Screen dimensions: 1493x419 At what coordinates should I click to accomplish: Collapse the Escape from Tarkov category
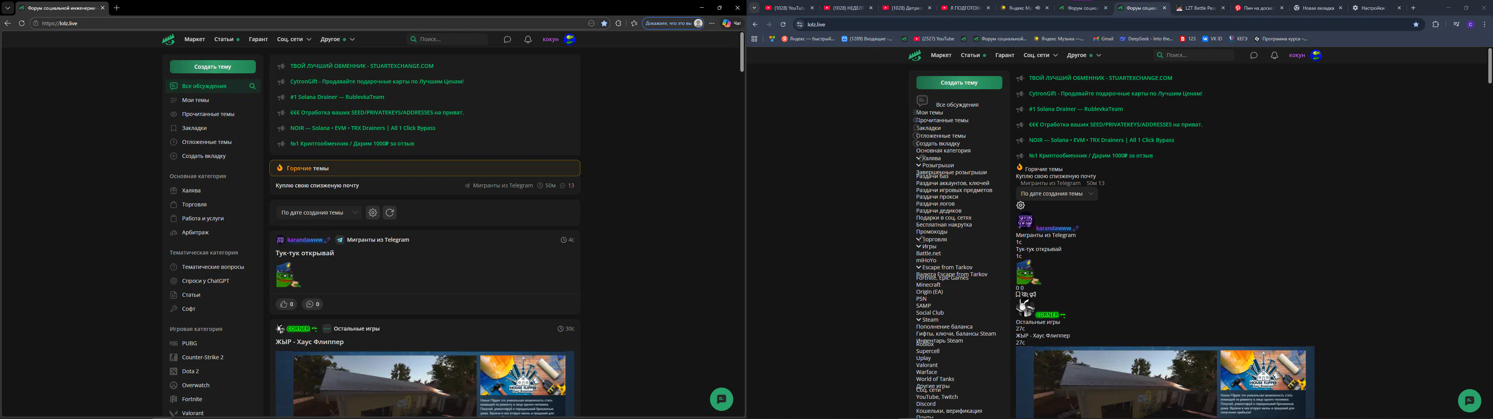click(919, 267)
